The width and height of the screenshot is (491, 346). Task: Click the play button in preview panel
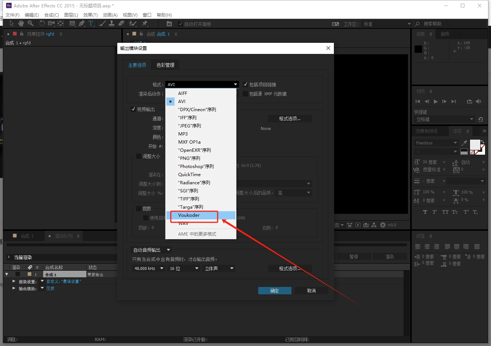click(436, 101)
